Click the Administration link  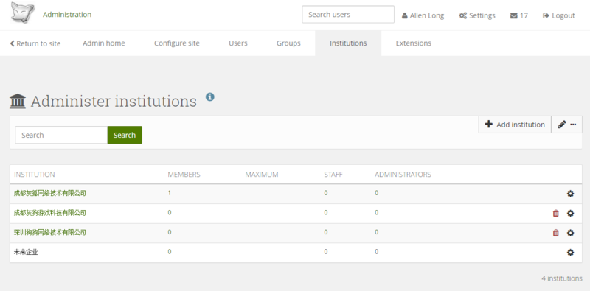coord(67,14)
